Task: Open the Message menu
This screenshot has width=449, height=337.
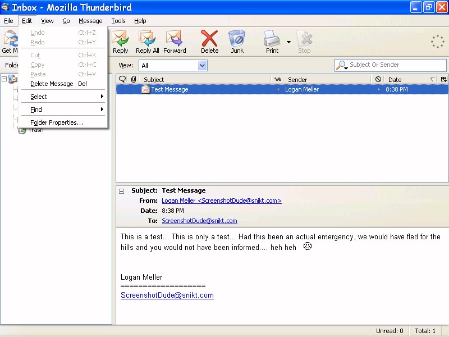Action: click(x=90, y=21)
